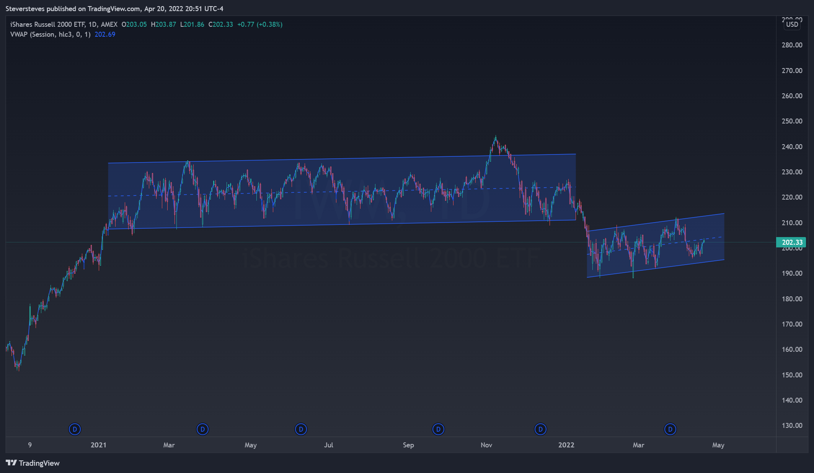814x473 pixels.
Task: Click the 130.00 price axis label
Action: click(792, 426)
